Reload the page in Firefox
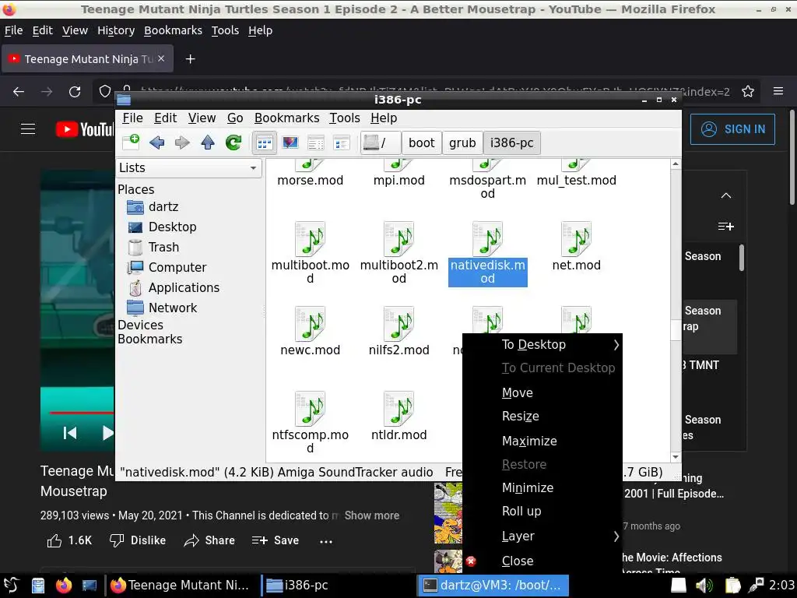This screenshot has width=797, height=598. [75, 92]
